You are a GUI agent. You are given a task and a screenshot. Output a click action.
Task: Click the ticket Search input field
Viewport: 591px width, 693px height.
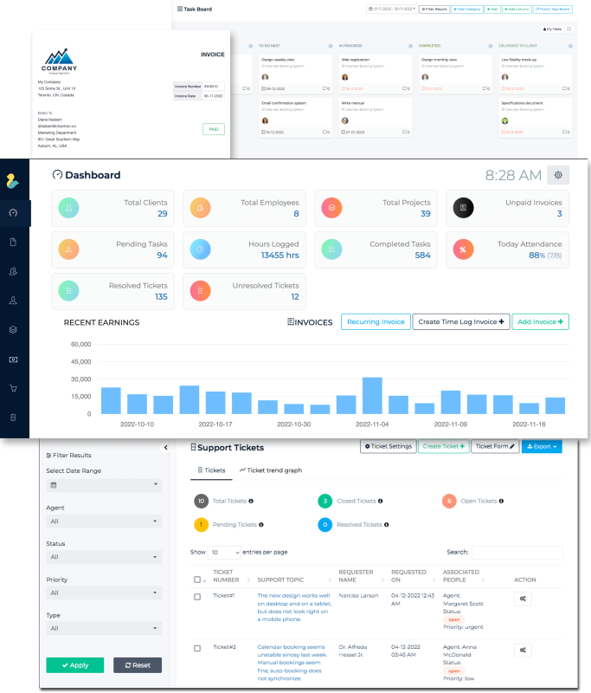point(517,552)
